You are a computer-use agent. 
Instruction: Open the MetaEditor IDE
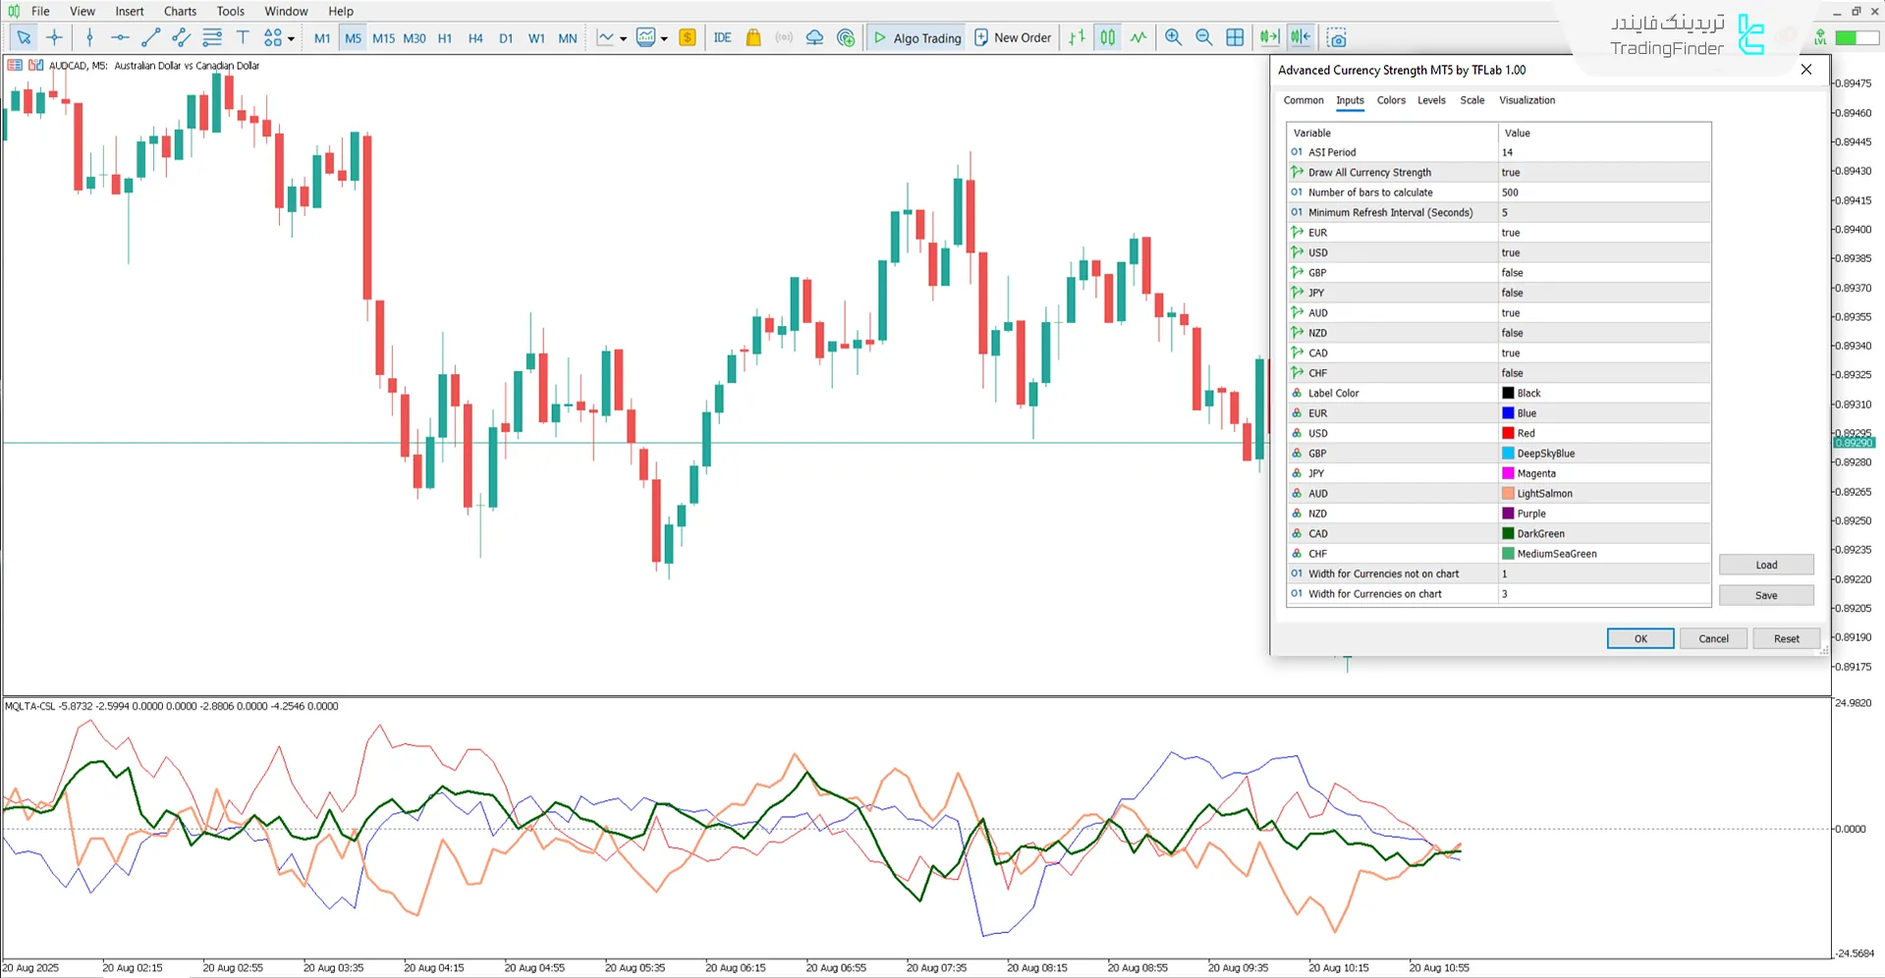pyautogui.click(x=722, y=37)
